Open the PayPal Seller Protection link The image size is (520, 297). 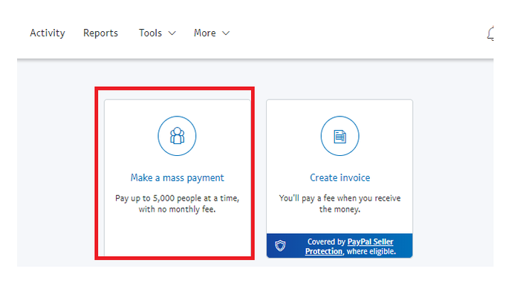tap(349, 247)
